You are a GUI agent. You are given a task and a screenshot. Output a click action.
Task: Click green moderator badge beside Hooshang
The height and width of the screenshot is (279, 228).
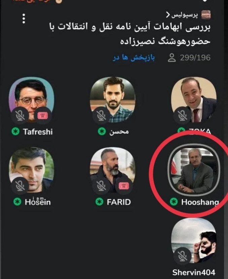pyautogui.click(x=174, y=202)
